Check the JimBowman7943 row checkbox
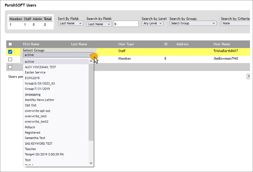Viewport: 253px width, 172px height. tap(10, 60)
